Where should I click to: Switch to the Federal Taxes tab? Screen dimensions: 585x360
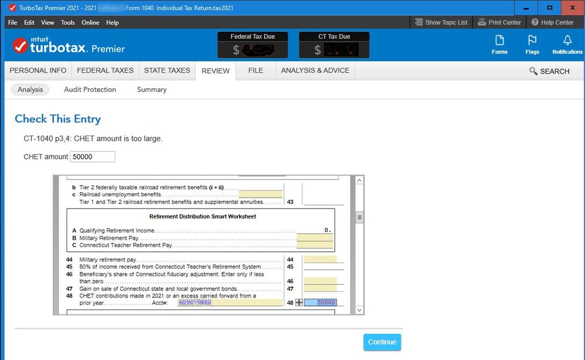tap(105, 70)
